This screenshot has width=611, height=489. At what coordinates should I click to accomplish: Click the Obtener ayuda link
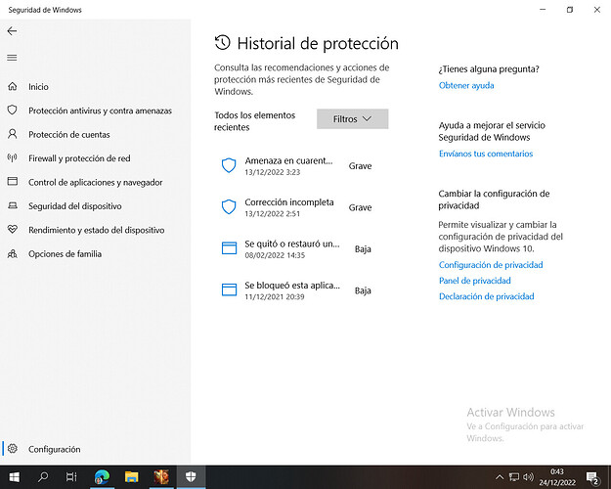tap(466, 85)
